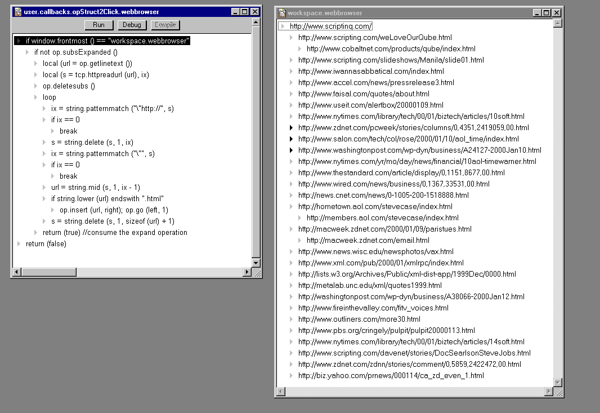600x413 pixels.
Task: Expand the zdnet.com pcweek stories outline entry
Action: click(292, 128)
